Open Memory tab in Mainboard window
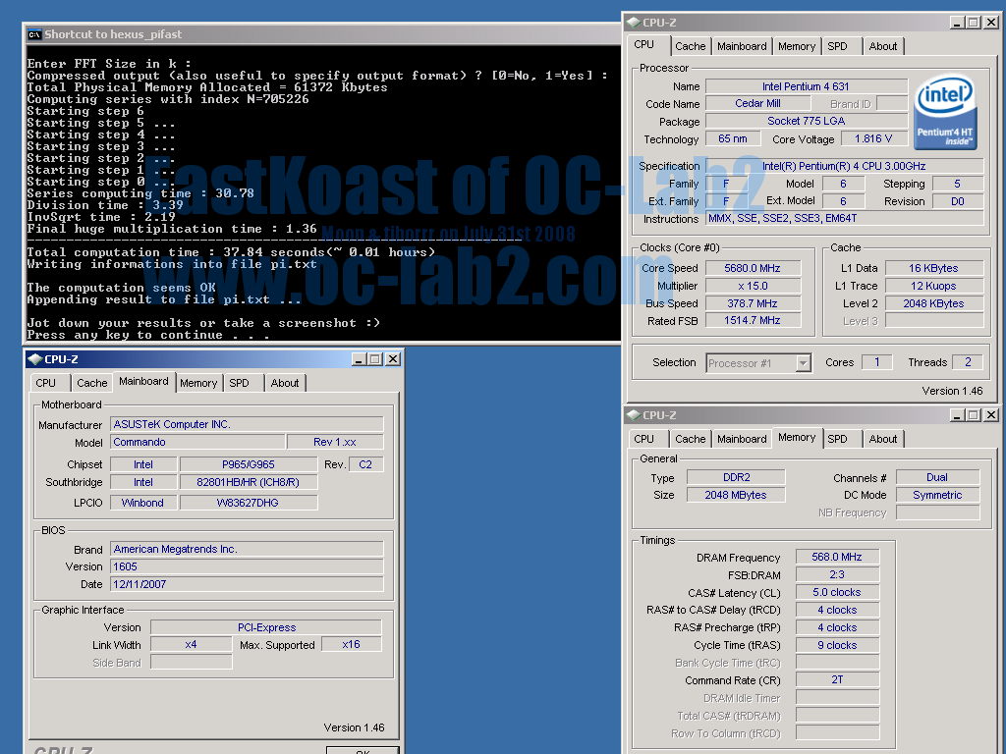 (198, 383)
